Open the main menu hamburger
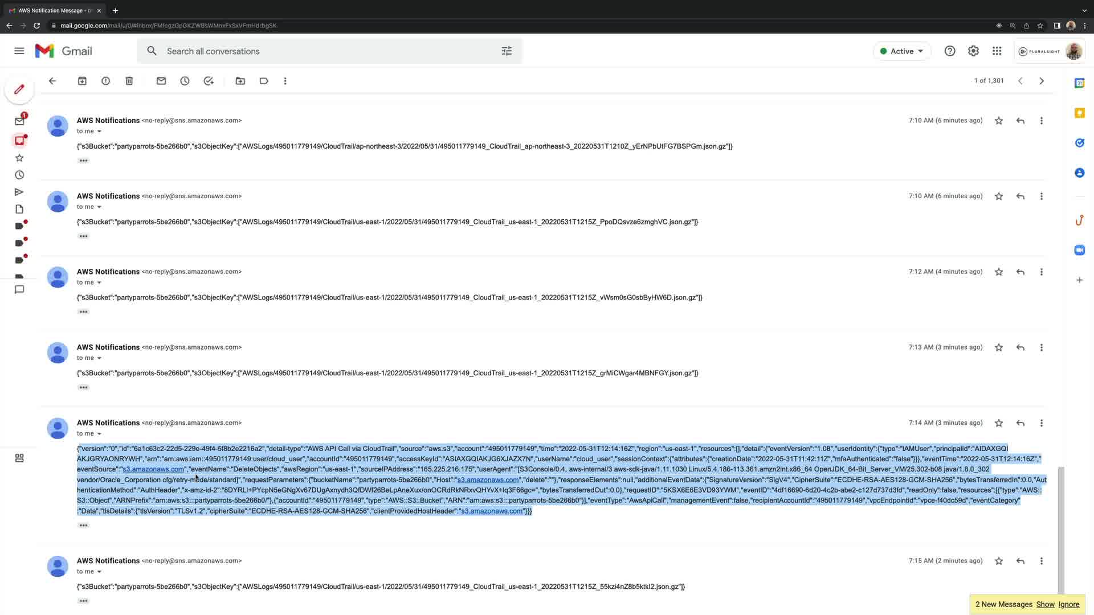The width and height of the screenshot is (1094, 615). tap(19, 51)
